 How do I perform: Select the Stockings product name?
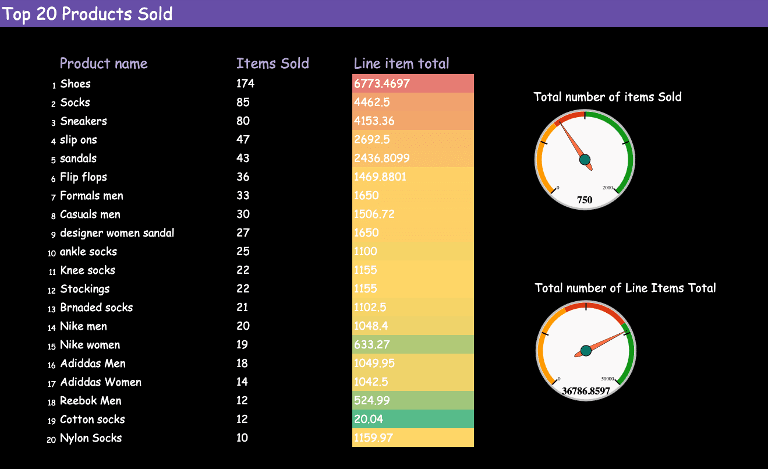tap(85, 289)
